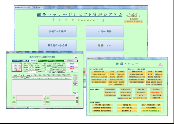The image size is (174, 124).
Task: Toggle the 右上肢 checkbox
Action: click(48, 64)
